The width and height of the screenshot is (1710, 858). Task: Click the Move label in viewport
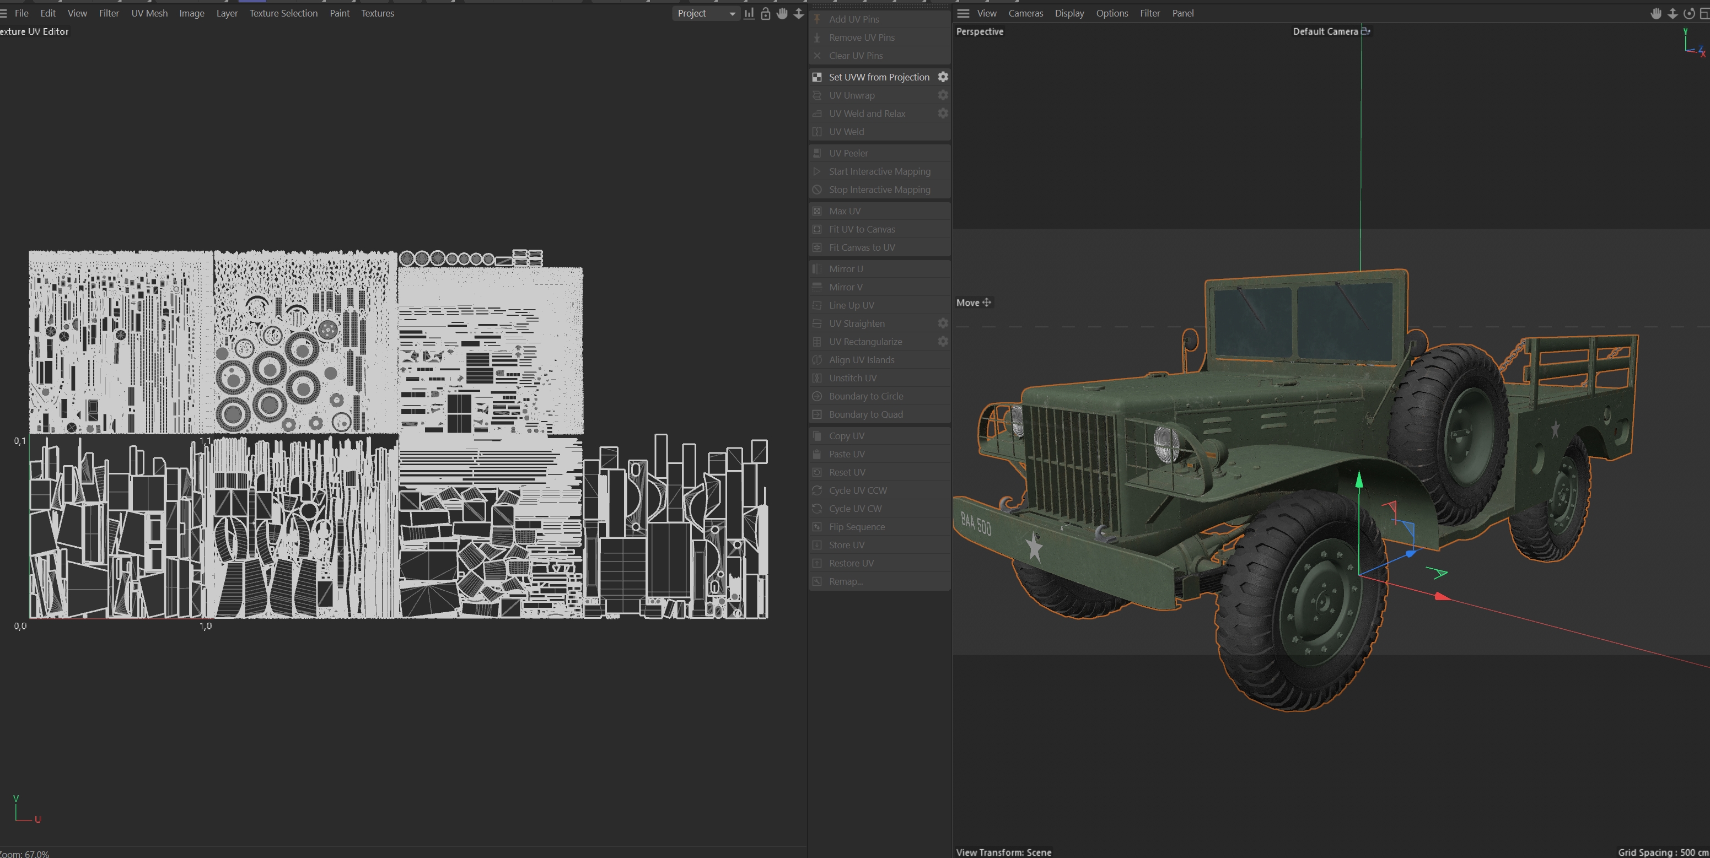[968, 303]
